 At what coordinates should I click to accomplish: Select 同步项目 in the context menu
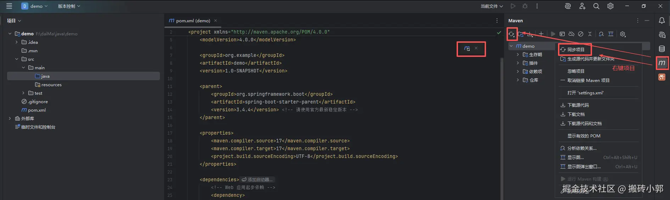575,49
